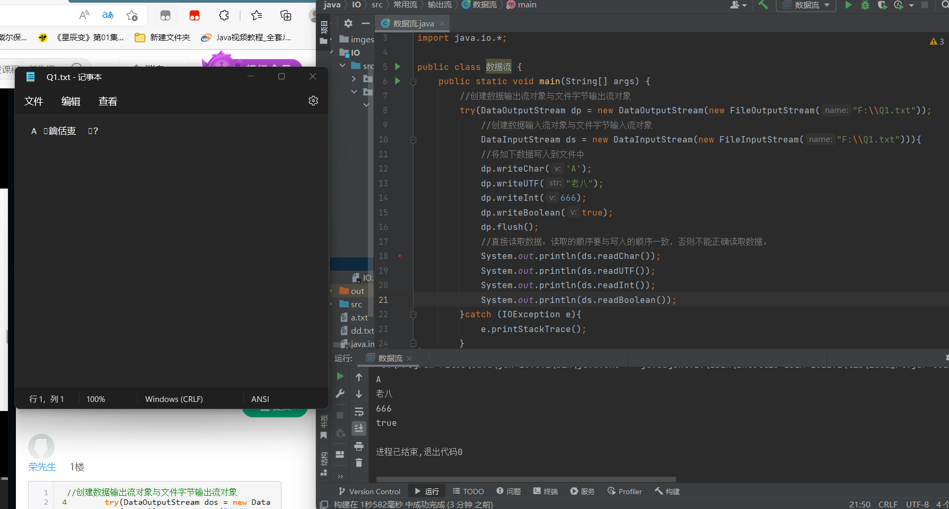Open Notepad 查看 menu
This screenshot has height=509, width=949.
(108, 101)
